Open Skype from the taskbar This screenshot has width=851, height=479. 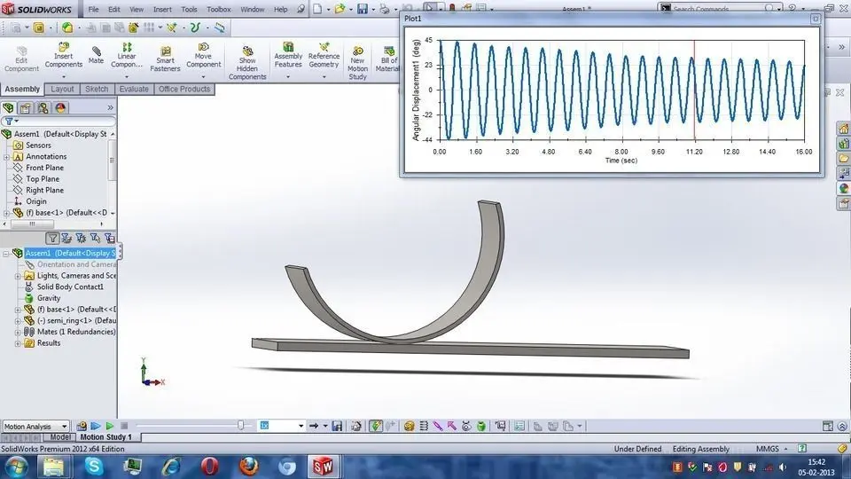tap(94, 466)
